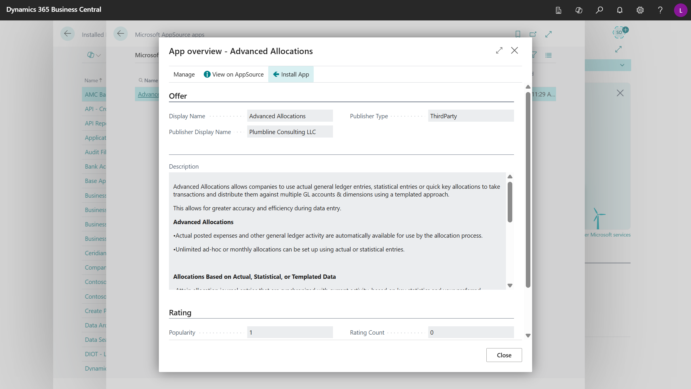The height and width of the screenshot is (389, 691).
Task: Sort by the Name column header
Action: tap(92, 80)
